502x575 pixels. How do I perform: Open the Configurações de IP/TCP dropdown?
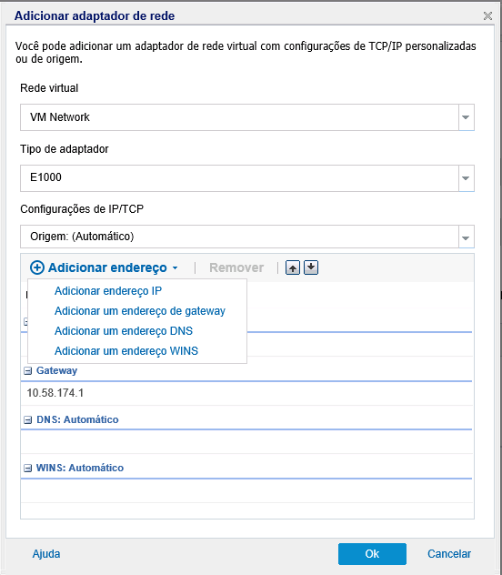tap(467, 237)
